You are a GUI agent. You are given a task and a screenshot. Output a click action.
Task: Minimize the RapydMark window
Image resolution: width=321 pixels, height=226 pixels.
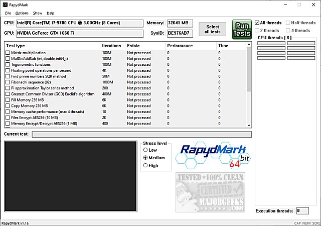[285, 5]
